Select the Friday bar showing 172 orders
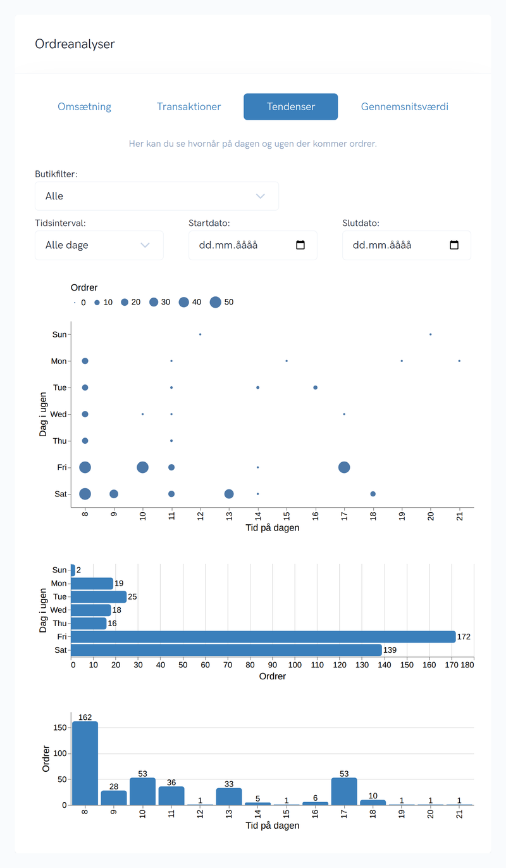 pos(263,637)
